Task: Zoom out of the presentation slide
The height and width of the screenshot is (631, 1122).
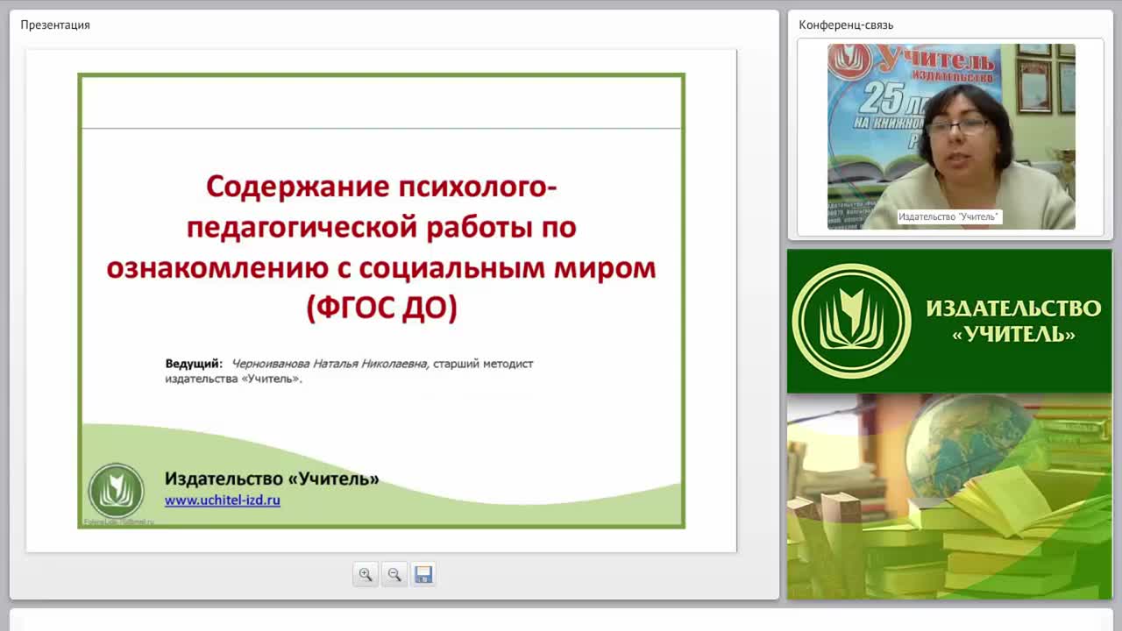Action: [394, 574]
